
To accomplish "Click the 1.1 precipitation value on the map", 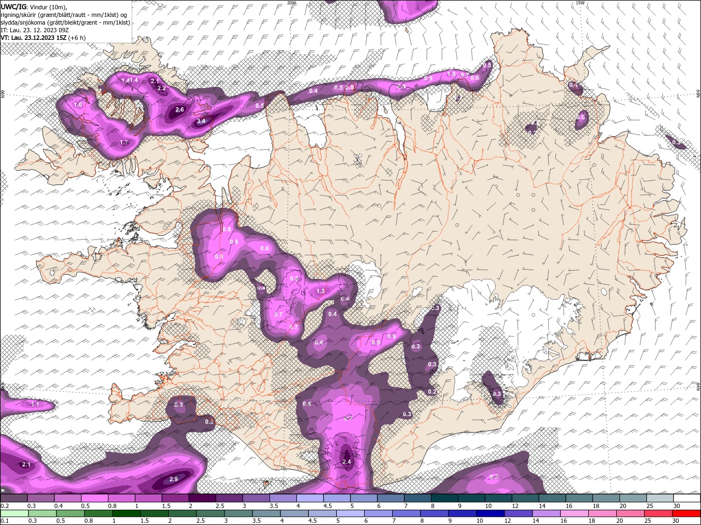I will click(35, 405).
